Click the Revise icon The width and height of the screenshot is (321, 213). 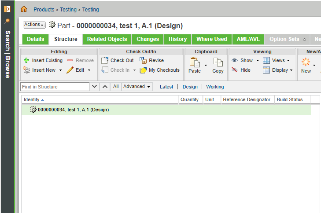143,61
